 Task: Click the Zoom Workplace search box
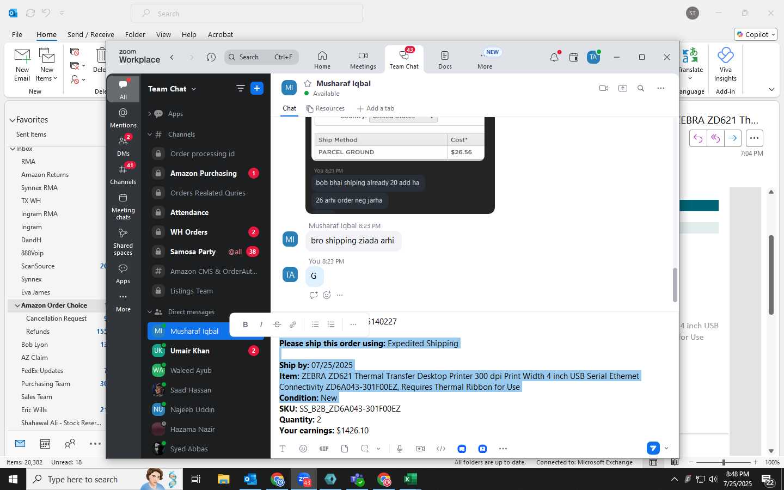(x=261, y=57)
